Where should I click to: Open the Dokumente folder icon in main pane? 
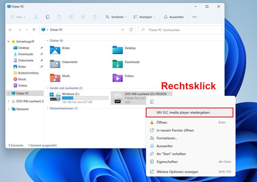point(55,64)
